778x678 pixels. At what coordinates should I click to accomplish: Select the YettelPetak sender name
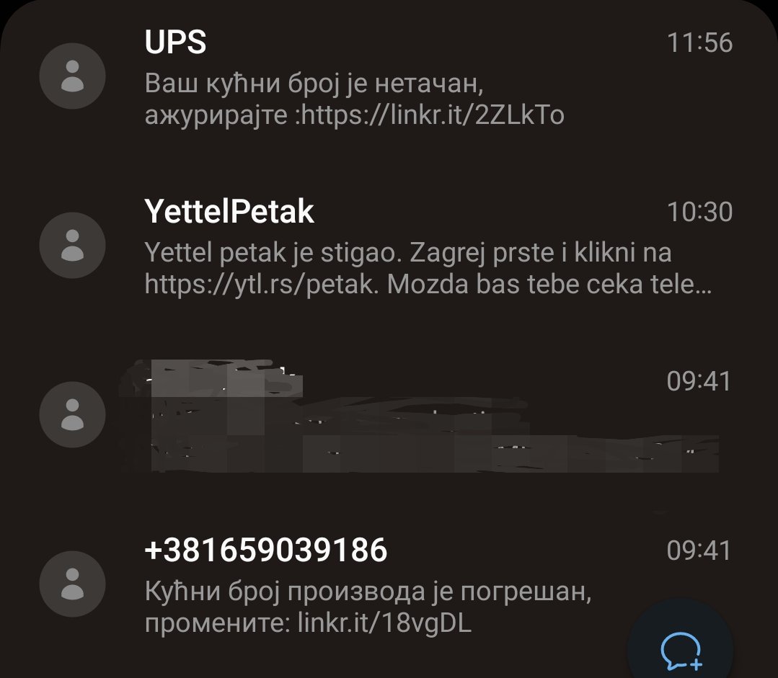229,211
